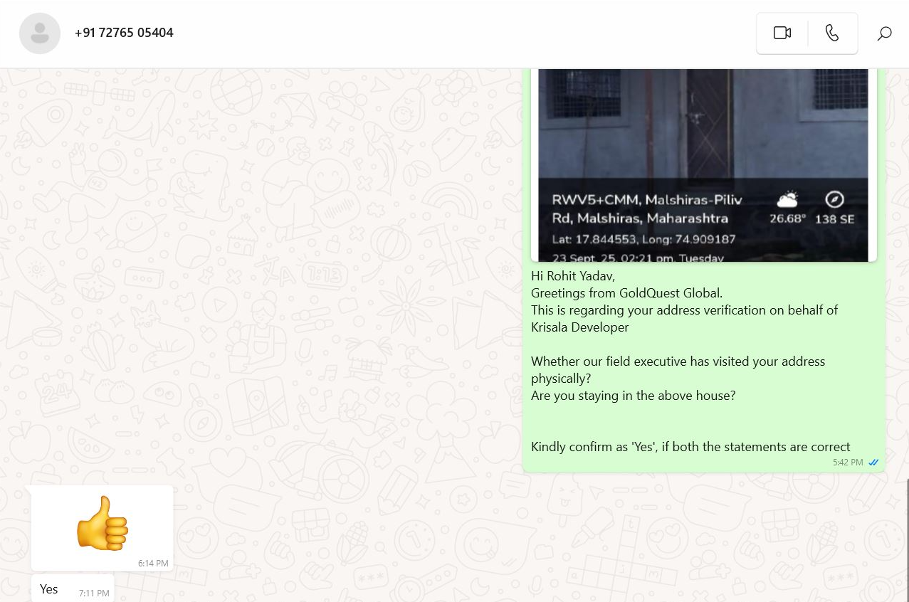Click 'Hi Rohit Yadav,' text line
This screenshot has width=909, height=602.
(x=573, y=276)
